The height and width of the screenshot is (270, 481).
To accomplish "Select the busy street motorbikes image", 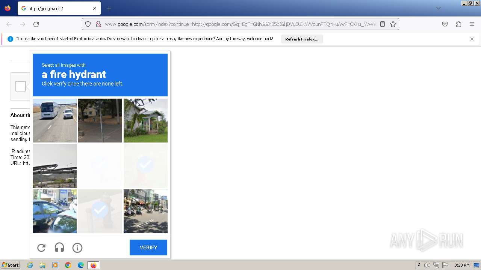I will click(145, 211).
